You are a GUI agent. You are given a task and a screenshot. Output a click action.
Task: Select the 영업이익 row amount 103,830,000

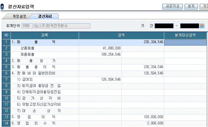pyautogui.click(x=152, y=117)
